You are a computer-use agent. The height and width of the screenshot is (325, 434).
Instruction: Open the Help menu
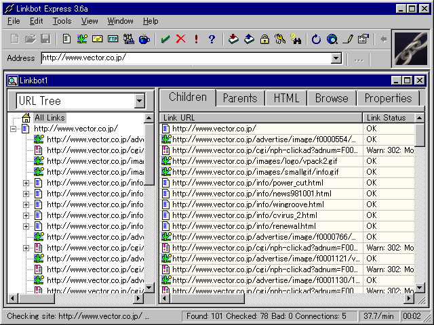[151, 21]
